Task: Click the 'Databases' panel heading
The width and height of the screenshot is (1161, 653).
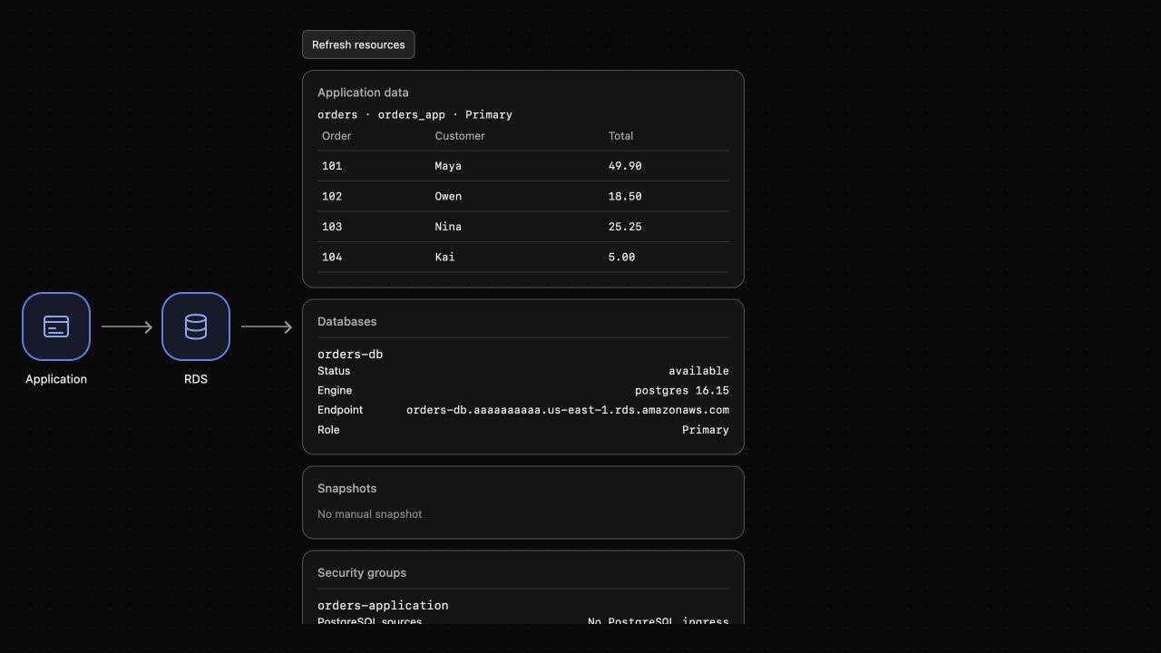Action: point(346,322)
